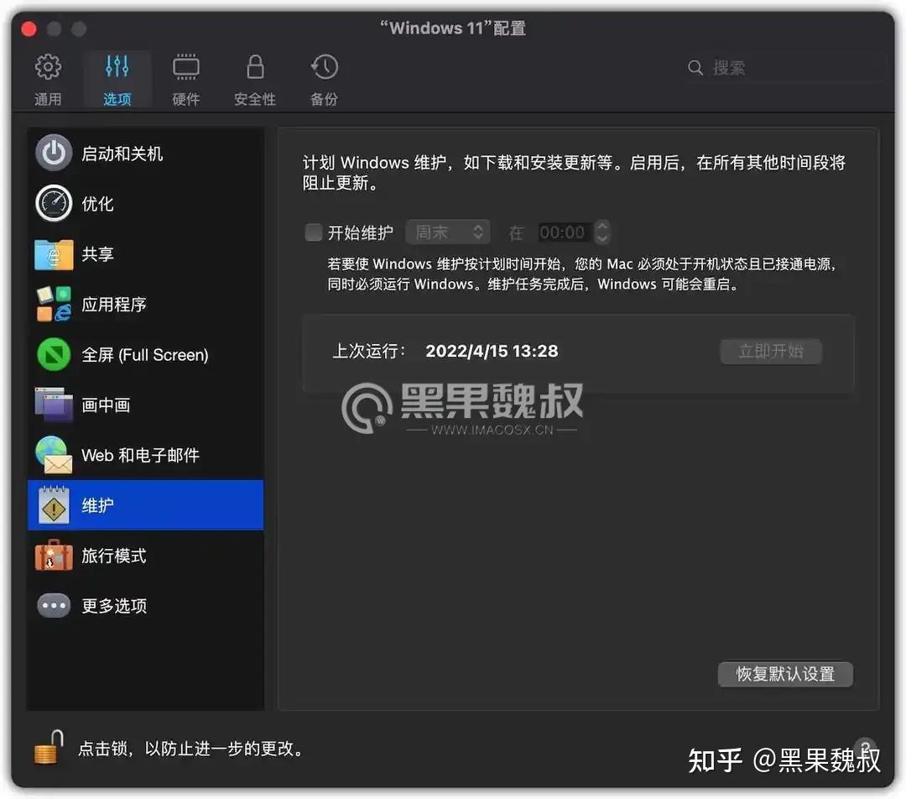Image resolution: width=906 pixels, height=799 pixels.
Task: Open 更多选项 settings
Action: point(53,606)
